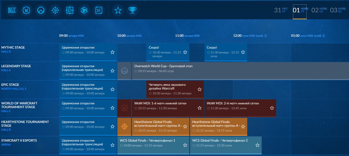Star the Hearthstone Stage opening ceremony
The height and width of the screenshot is (156, 349).
click(112, 127)
